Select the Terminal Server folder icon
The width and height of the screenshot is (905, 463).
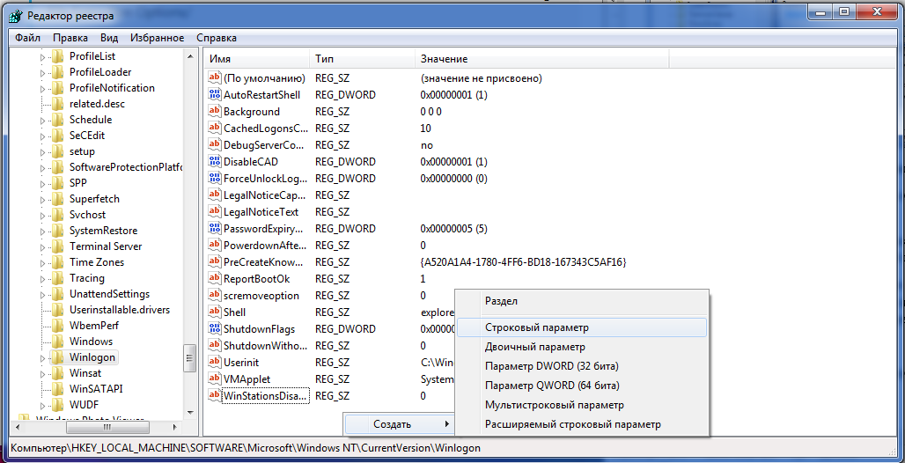(58, 246)
